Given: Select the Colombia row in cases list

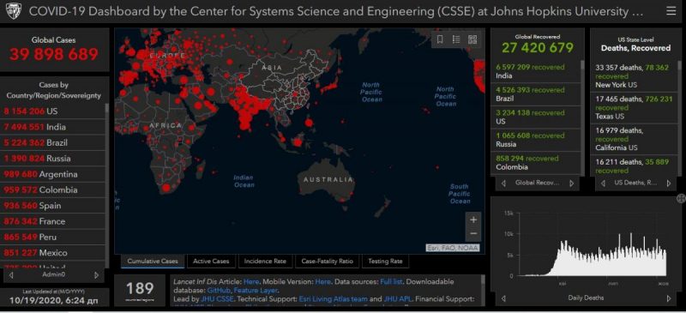Looking at the screenshot, I should tap(53, 190).
